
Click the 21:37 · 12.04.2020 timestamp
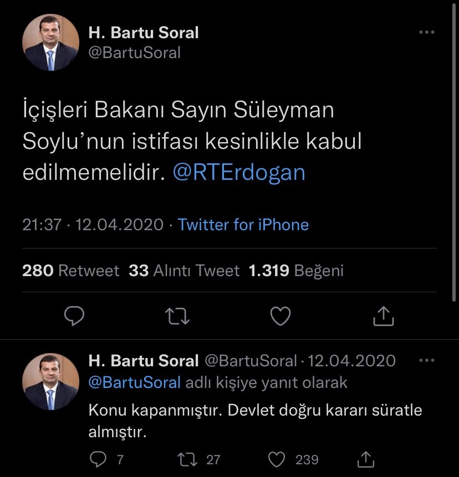(x=93, y=225)
